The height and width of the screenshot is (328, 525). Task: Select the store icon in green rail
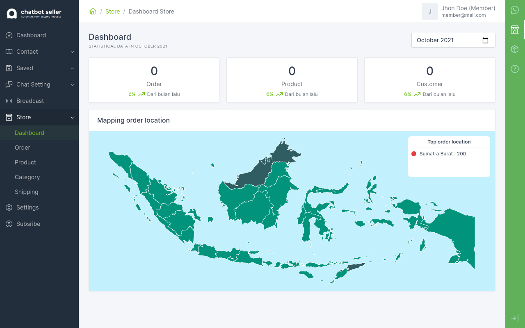[x=515, y=30]
